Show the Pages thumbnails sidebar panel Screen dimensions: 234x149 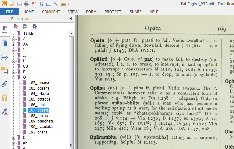pyautogui.click(x=5, y=43)
